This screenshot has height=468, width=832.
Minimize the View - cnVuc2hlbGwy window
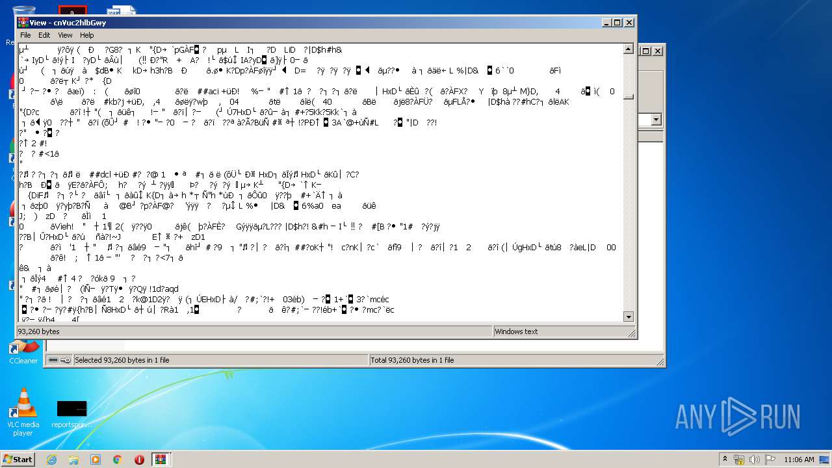point(606,22)
